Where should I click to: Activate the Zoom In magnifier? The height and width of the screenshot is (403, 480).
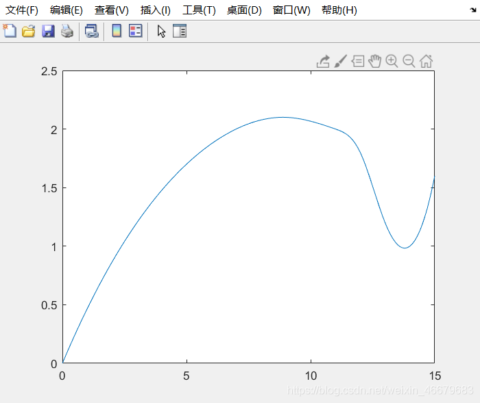392,61
